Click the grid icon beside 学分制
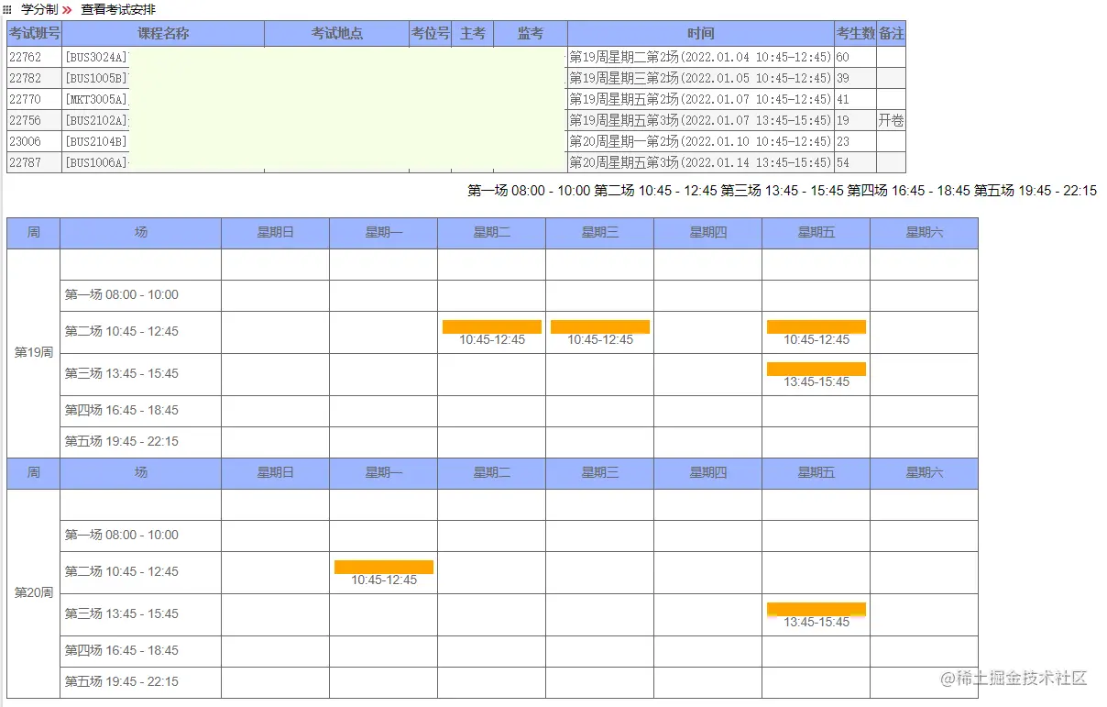This screenshot has height=707, width=1107. (x=8, y=9)
